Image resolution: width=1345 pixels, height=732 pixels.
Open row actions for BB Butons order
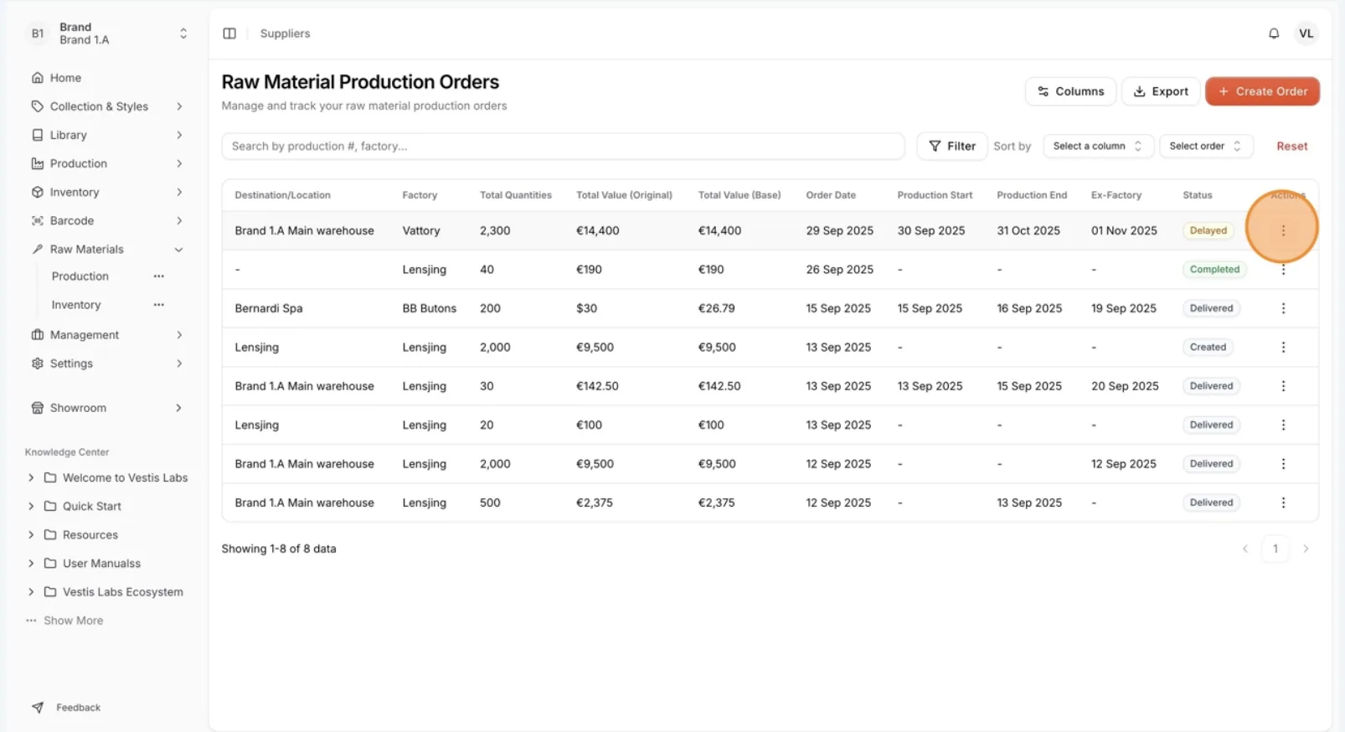[x=1283, y=308]
